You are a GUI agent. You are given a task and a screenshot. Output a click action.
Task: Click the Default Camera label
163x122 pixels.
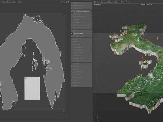[x=146, y=5]
